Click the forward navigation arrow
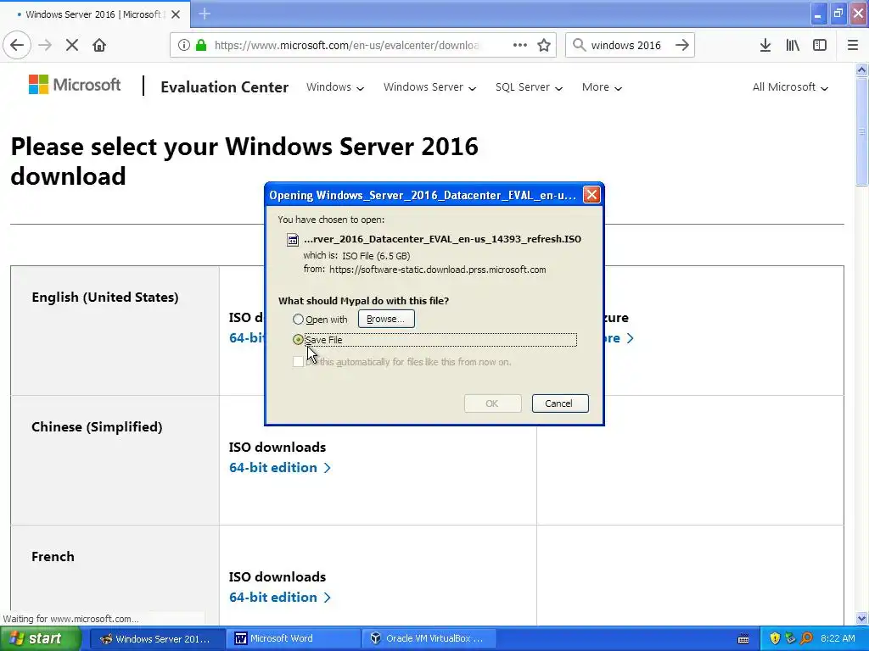 pyautogui.click(x=45, y=45)
